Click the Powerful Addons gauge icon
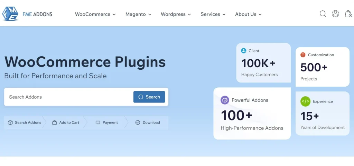This screenshot has width=354, height=166. coord(225,100)
